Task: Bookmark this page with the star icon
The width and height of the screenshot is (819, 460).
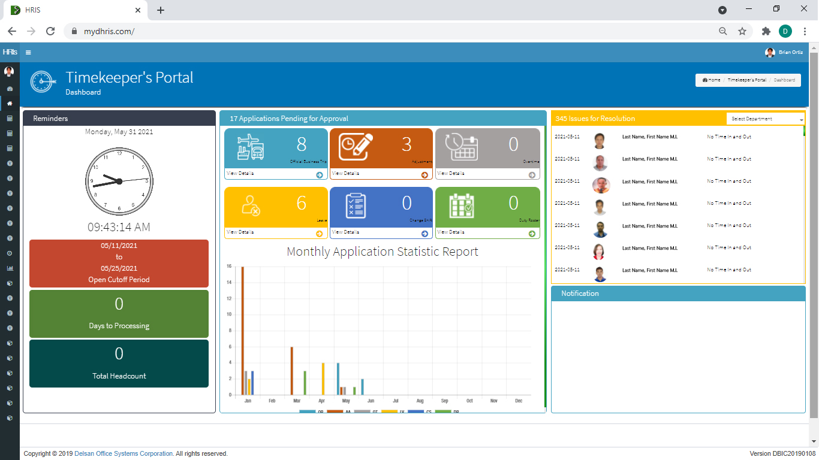Action: click(x=742, y=31)
